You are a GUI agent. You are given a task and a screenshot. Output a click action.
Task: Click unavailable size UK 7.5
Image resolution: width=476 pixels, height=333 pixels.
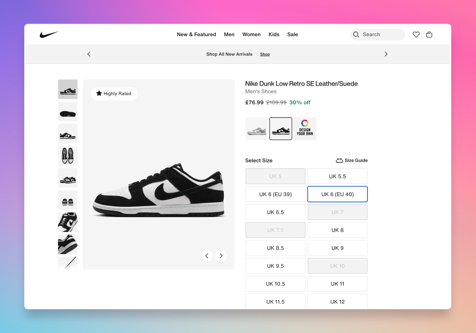pos(275,230)
